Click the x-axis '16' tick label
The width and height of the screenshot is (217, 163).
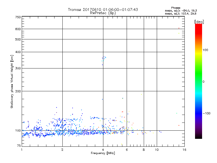click(184, 150)
